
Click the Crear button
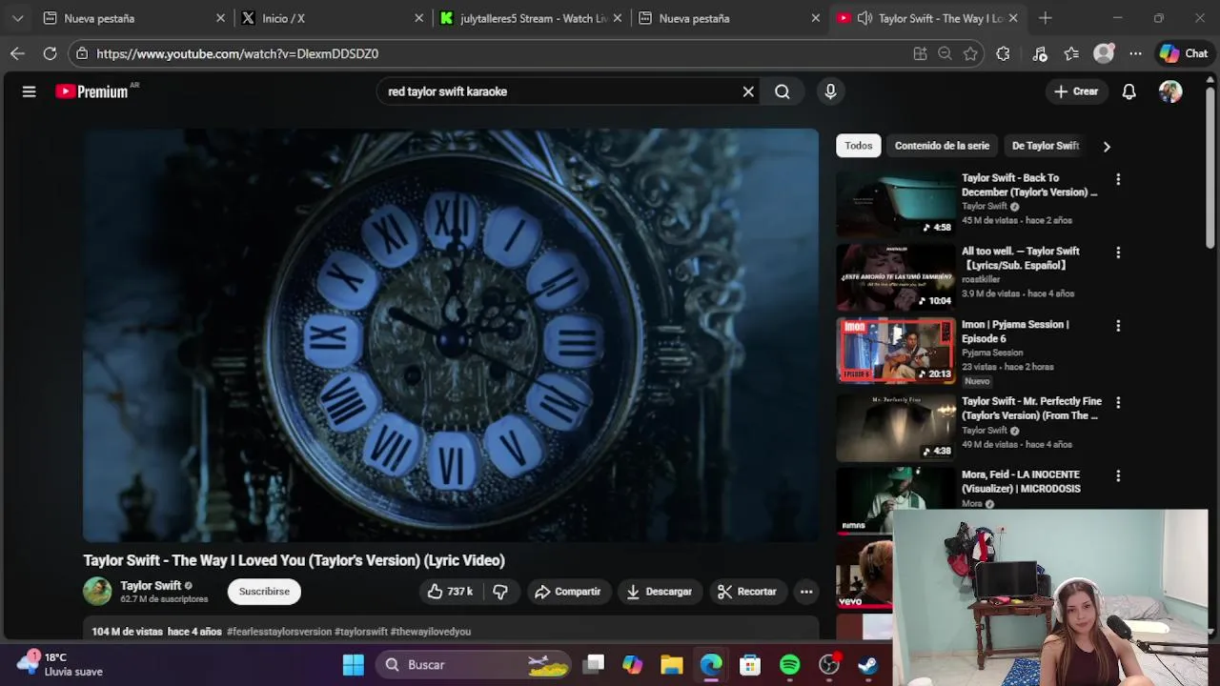click(1076, 91)
